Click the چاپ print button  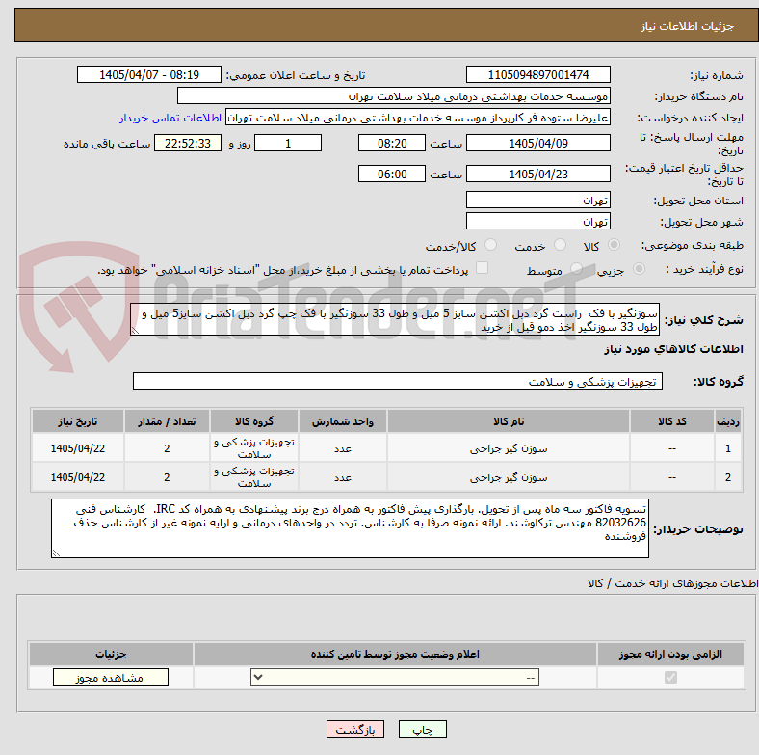click(422, 729)
